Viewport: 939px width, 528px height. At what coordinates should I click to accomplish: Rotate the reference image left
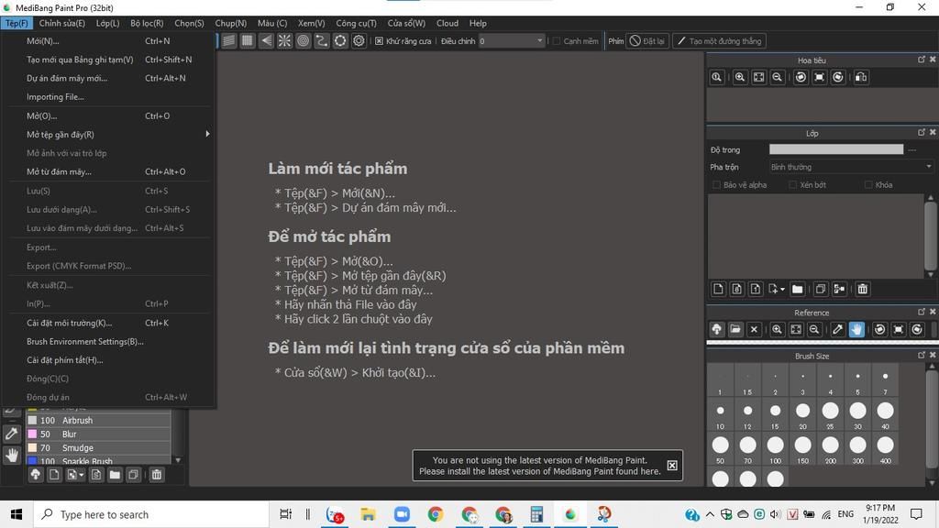(879, 329)
